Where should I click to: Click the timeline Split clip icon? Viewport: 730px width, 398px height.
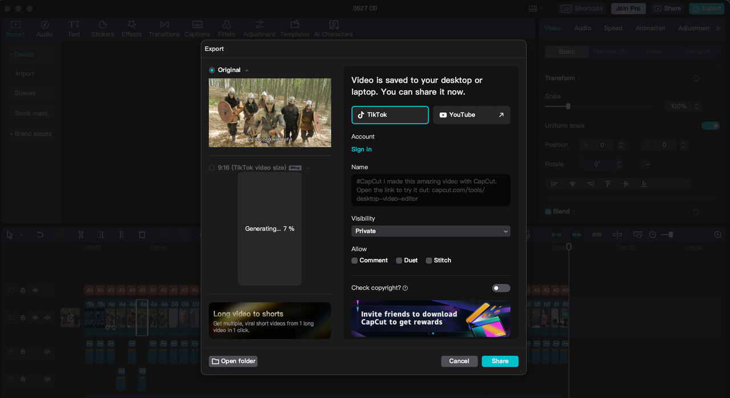click(x=81, y=234)
